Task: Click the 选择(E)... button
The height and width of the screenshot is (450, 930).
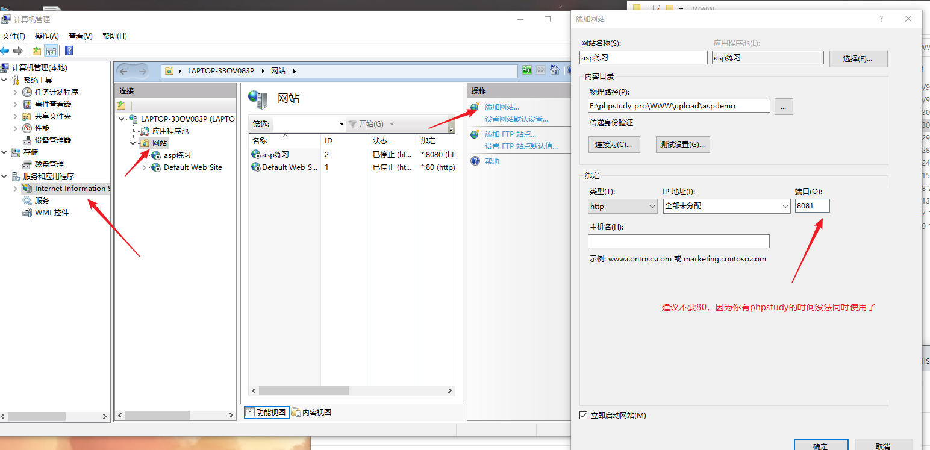Action: (x=858, y=58)
